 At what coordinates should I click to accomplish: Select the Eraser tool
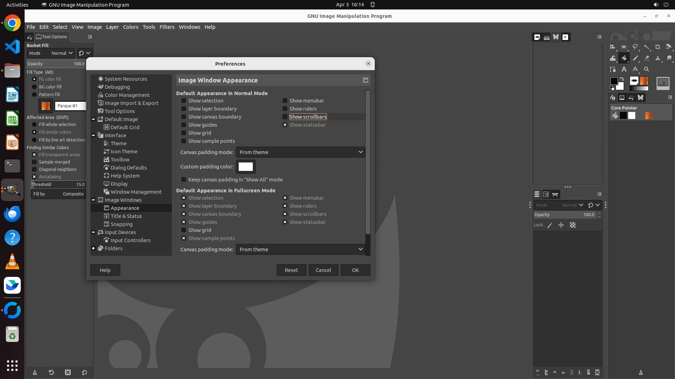(647, 58)
